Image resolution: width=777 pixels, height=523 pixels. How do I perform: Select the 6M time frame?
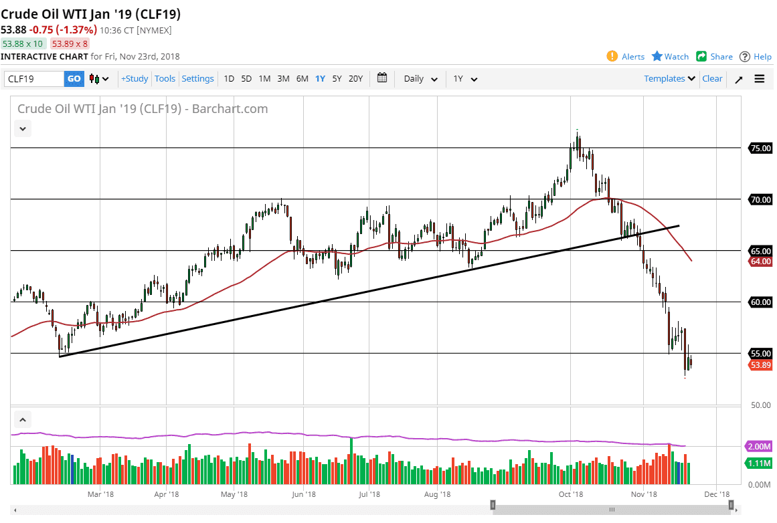click(x=301, y=78)
